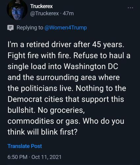Image resolution: width=140 pixels, height=165 pixels.
Task: Select the words 'commodities or gas'
Action: (x=43, y=121)
